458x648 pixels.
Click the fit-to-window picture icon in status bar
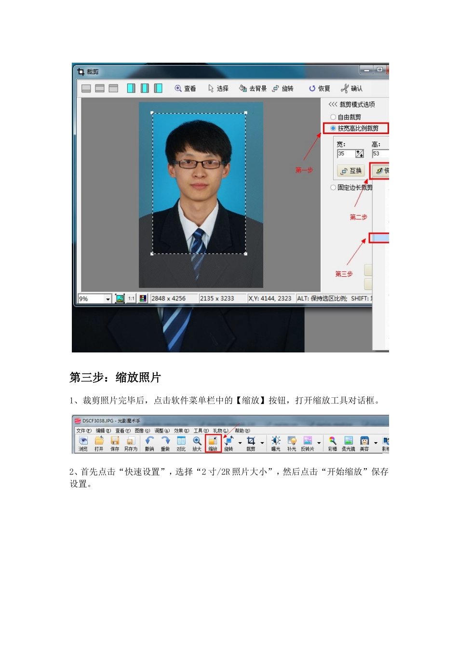coord(120,298)
